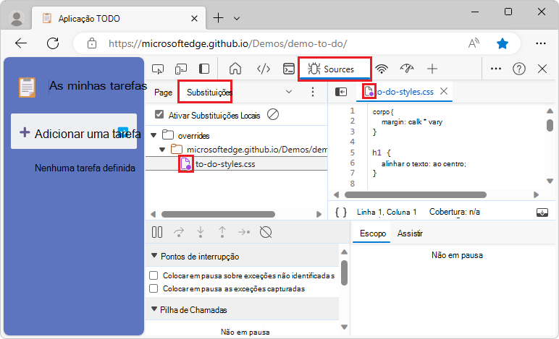The width and height of the screenshot is (559, 339).
Task: Open the Network tool wifi icon
Action: pyautogui.click(x=382, y=69)
